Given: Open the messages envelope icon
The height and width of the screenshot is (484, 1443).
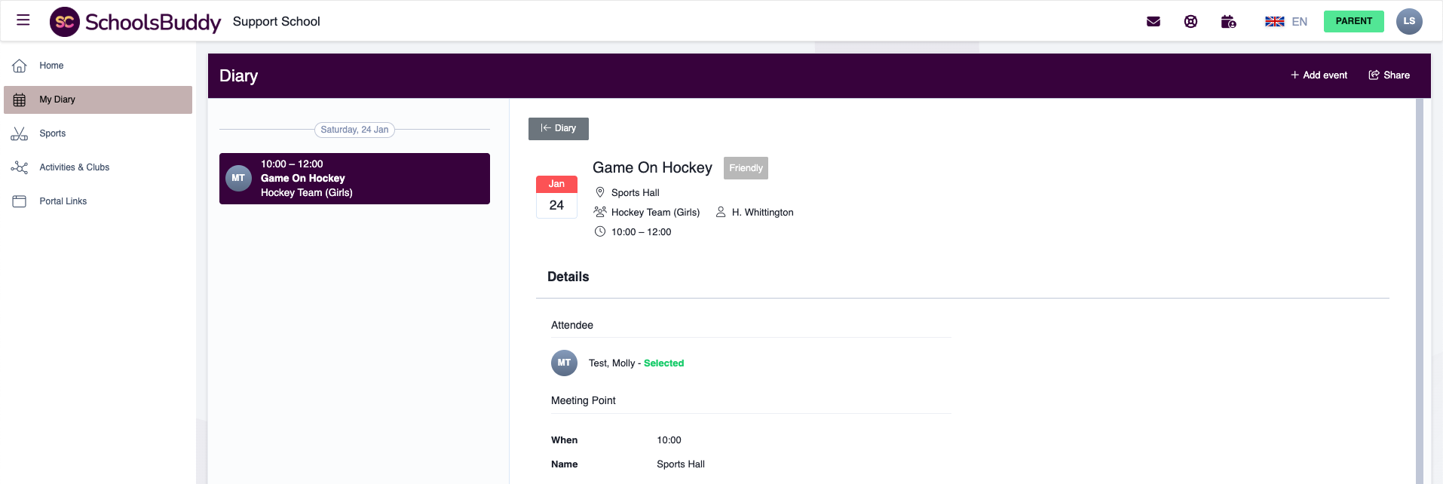Looking at the screenshot, I should 1153,22.
